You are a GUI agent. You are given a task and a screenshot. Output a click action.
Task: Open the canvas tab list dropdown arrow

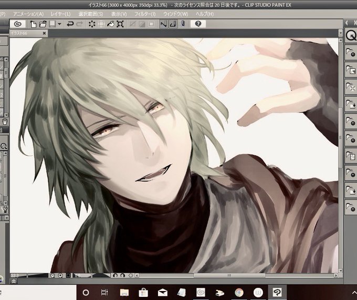click(x=340, y=33)
